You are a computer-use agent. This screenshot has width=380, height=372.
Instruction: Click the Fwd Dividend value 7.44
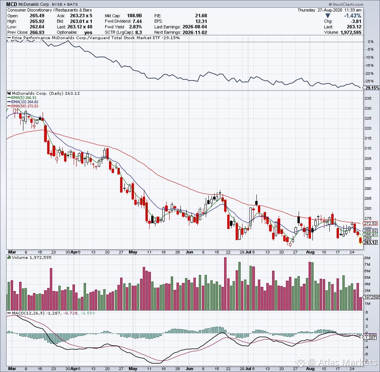click(137, 21)
